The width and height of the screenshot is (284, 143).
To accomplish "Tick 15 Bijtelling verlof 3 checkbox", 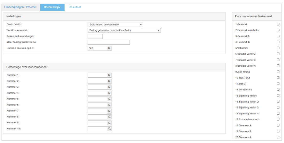I will (x=278, y=108).
